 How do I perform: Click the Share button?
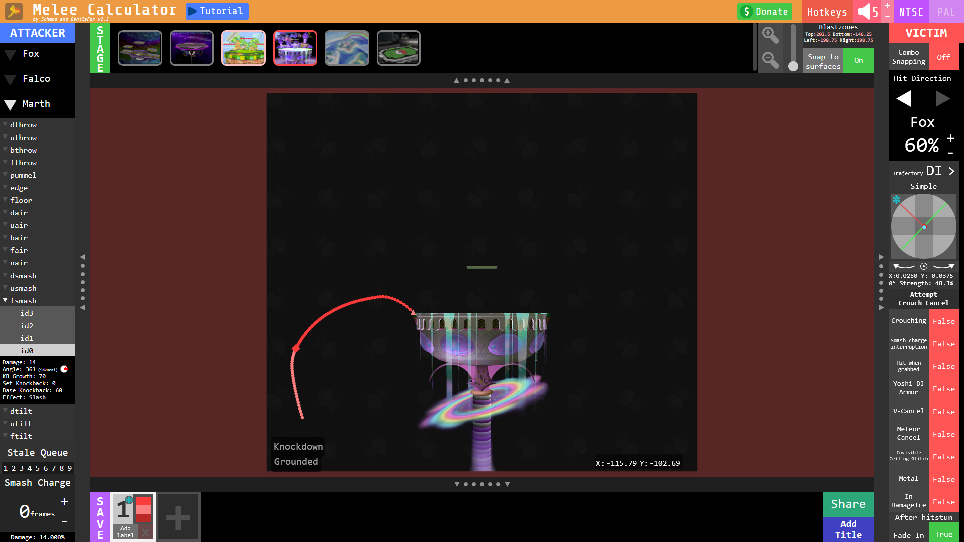click(x=848, y=504)
